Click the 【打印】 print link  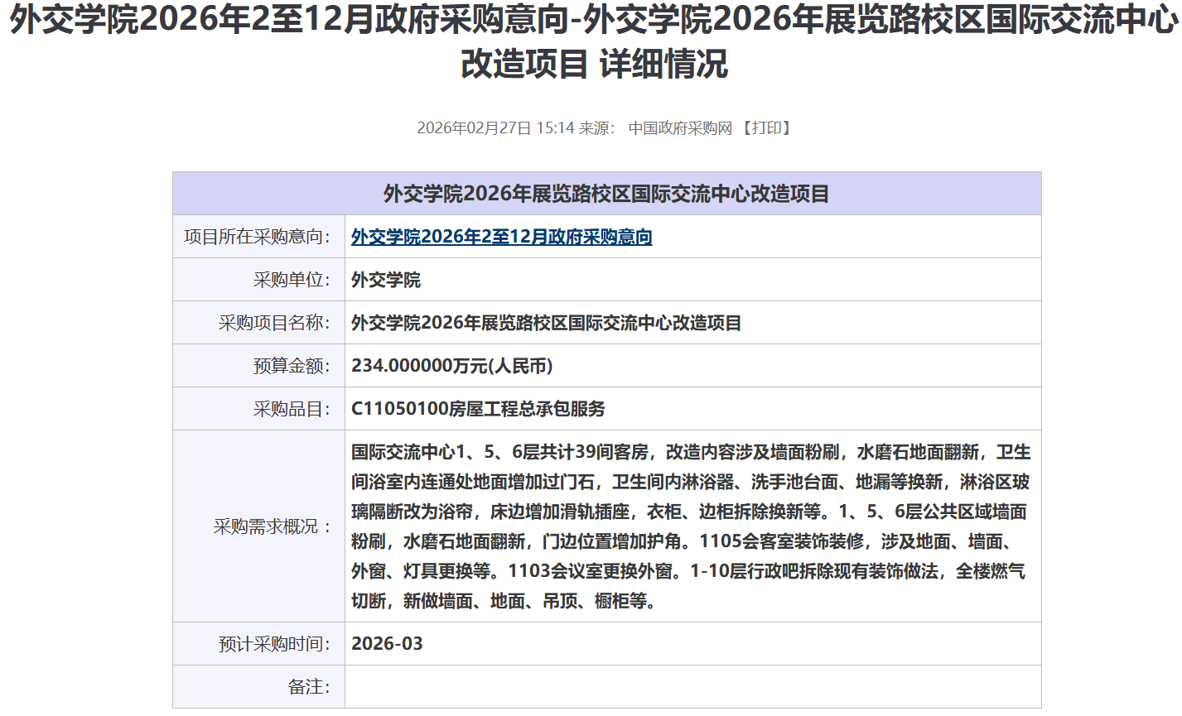point(766,128)
